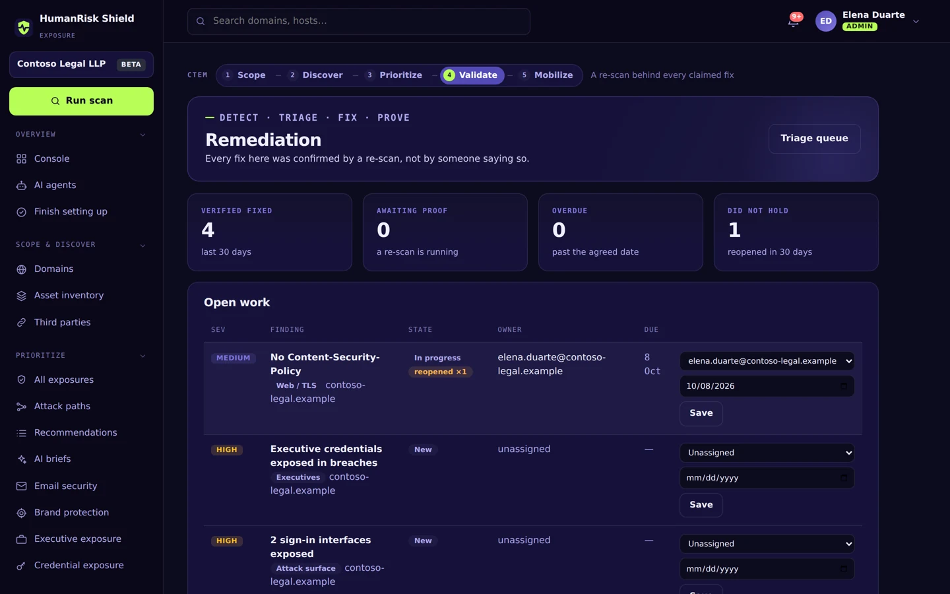
Task: Click the "Web / TLS" category tag
Action: [x=296, y=386]
